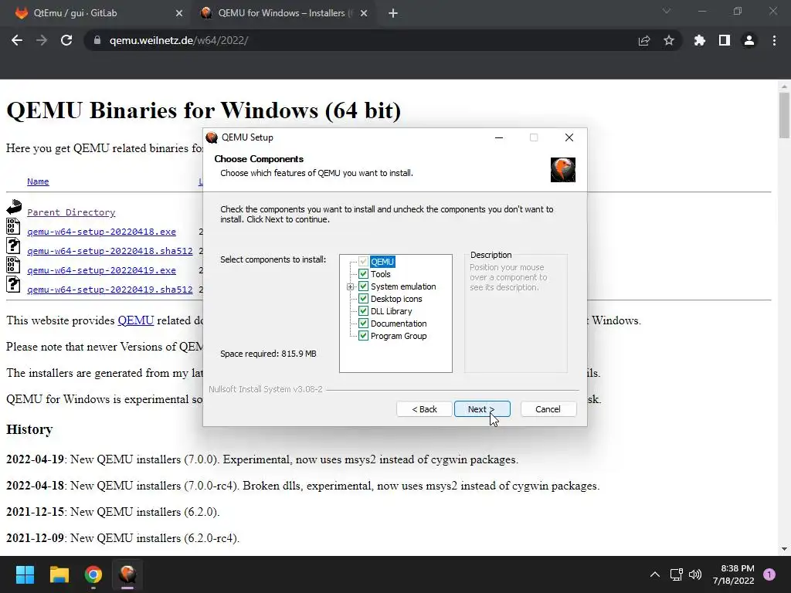Uncheck the Program Group checkbox
The image size is (791, 593).
point(363,336)
